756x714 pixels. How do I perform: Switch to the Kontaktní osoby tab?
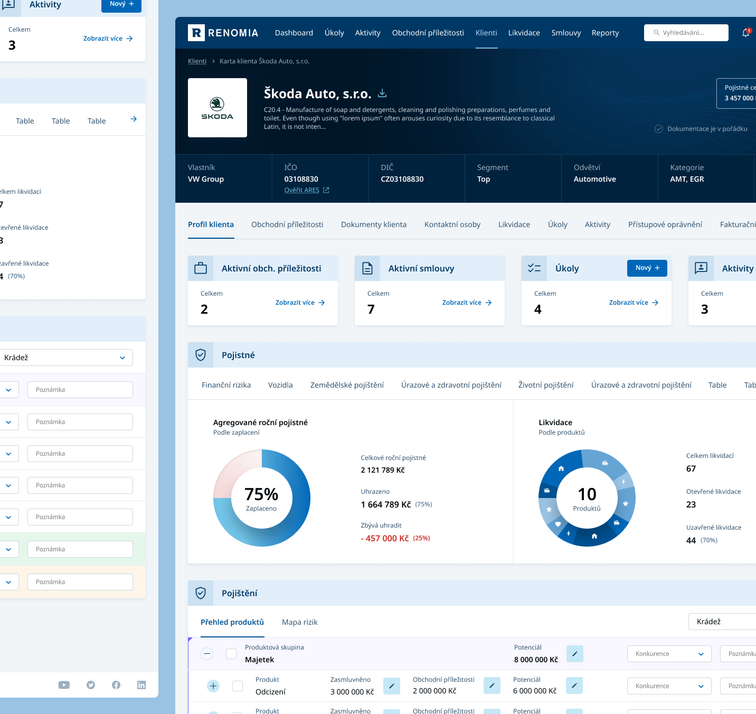[452, 224]
